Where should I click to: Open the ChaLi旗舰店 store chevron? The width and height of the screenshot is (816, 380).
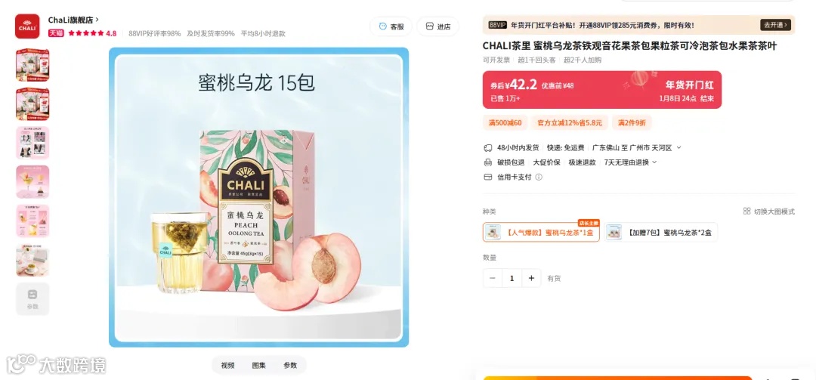coord(97,20)
